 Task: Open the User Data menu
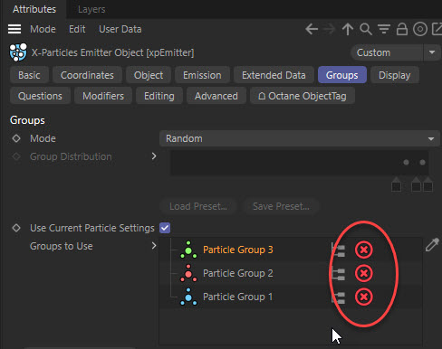click(x=120, y=29)
